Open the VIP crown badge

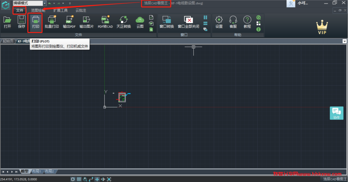[322, 27]
